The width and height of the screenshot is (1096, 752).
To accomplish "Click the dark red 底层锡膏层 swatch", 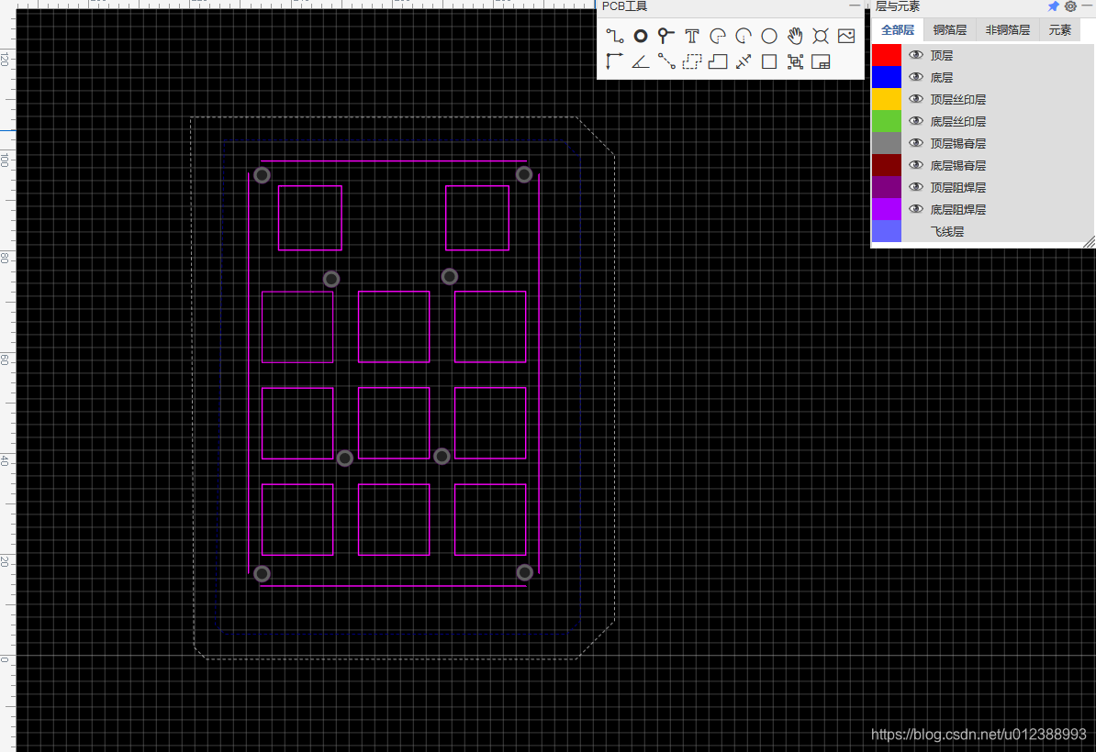I will pyautogui.click(x=887, y=165).
